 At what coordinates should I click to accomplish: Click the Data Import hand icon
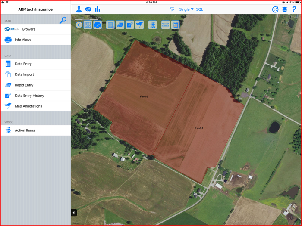[x=8, y=74]
